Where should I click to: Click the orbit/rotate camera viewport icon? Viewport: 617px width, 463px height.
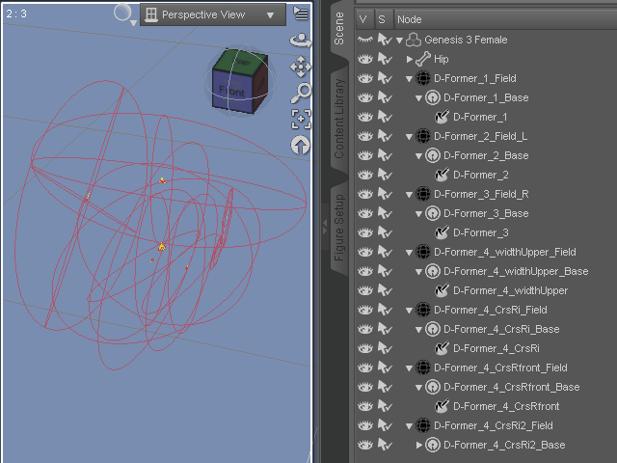301,41
